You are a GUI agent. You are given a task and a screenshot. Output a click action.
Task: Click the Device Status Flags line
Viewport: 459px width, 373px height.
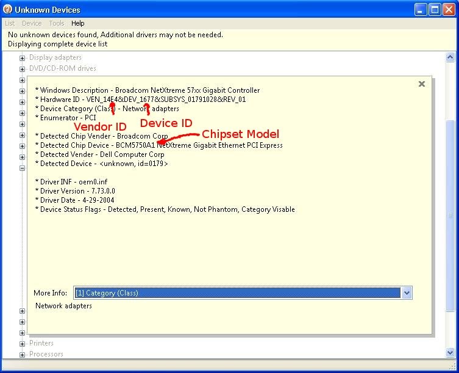[165, 209]
